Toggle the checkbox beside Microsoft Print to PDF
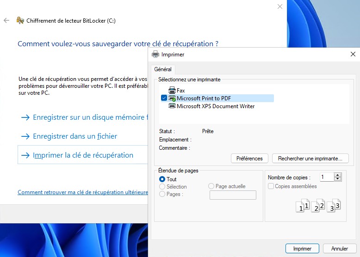This screenshot has height=257, width=360. point(164,98)
